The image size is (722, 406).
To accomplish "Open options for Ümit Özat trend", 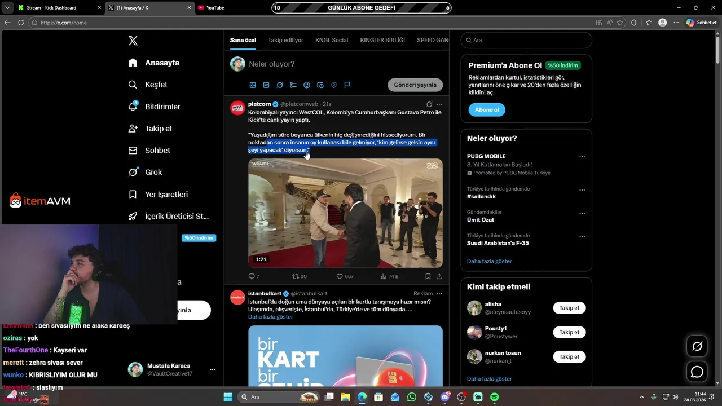I will click(582, 213).
